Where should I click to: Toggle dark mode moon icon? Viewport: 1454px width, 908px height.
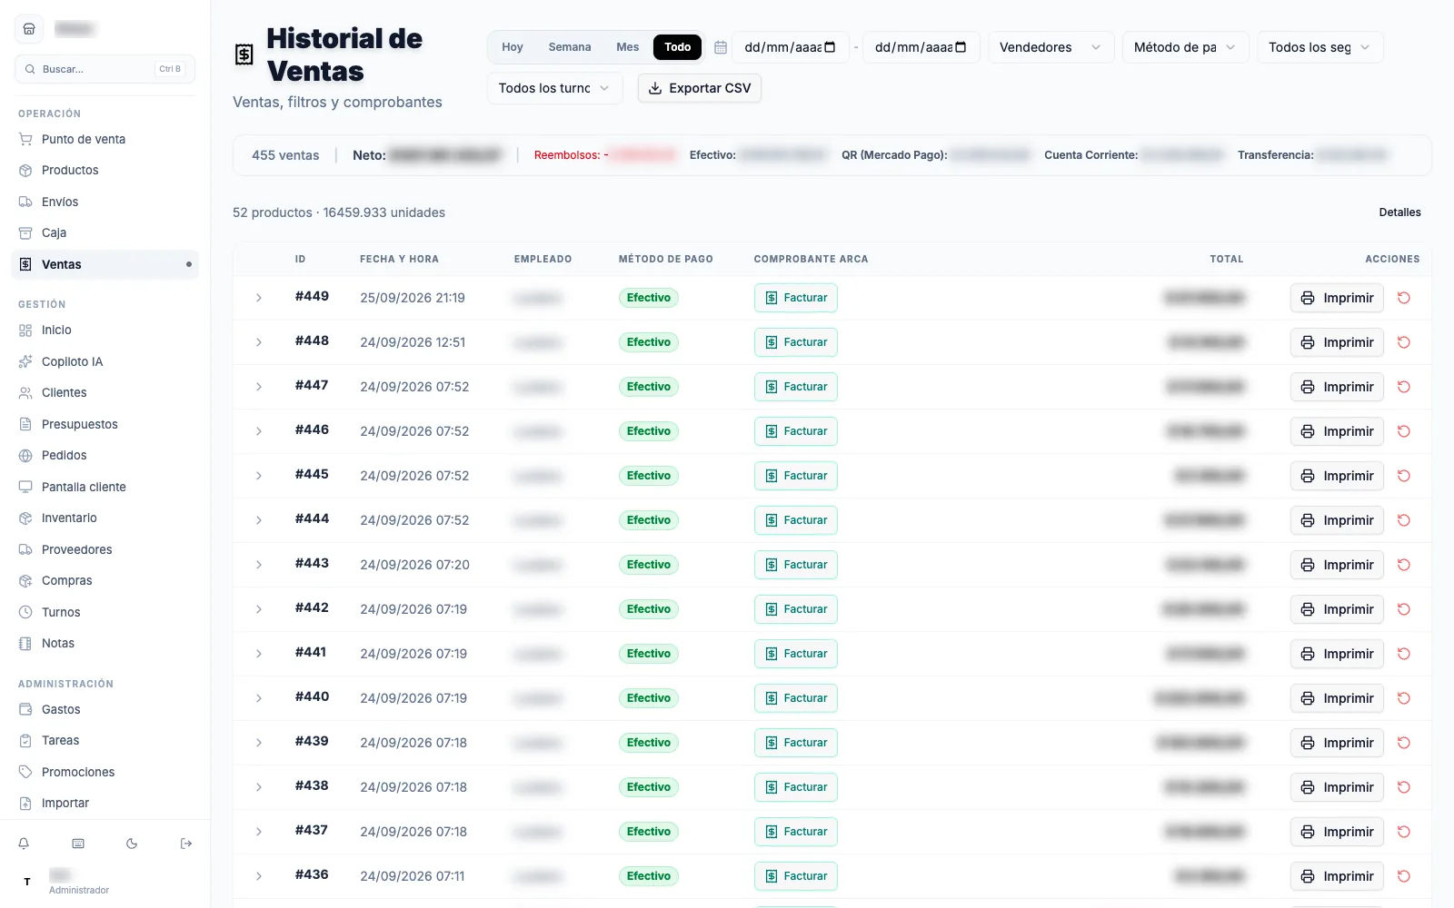[x=132, y=844]
